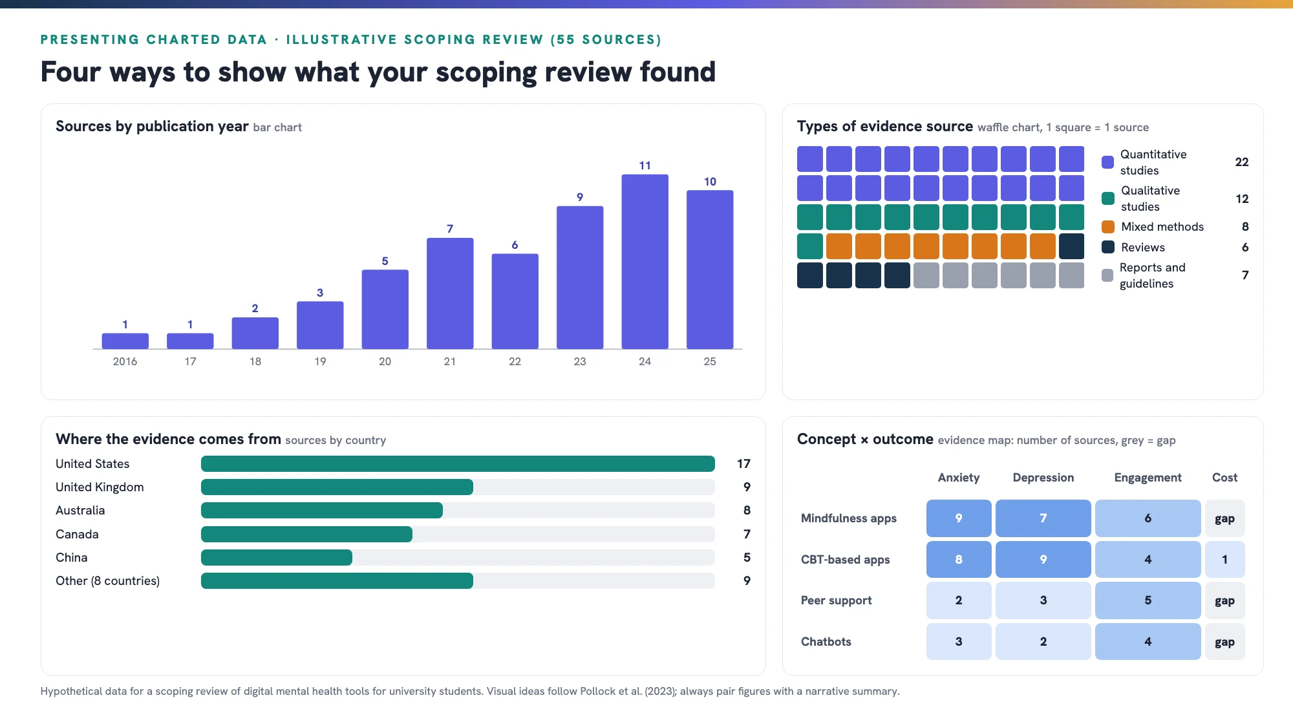Click the Australia country bar
Image resolution: width=1293 pixels, height=711 pixels.
pyautogui.click(x=322, y=511)
